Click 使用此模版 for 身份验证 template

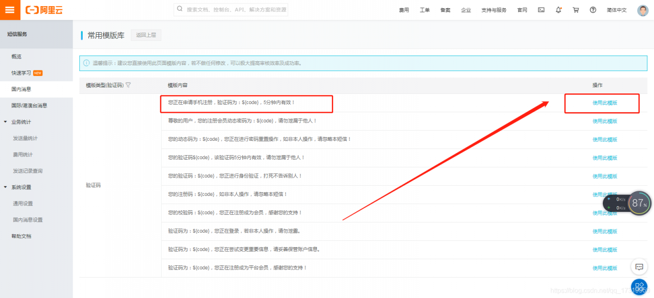[x=605, y=177]
